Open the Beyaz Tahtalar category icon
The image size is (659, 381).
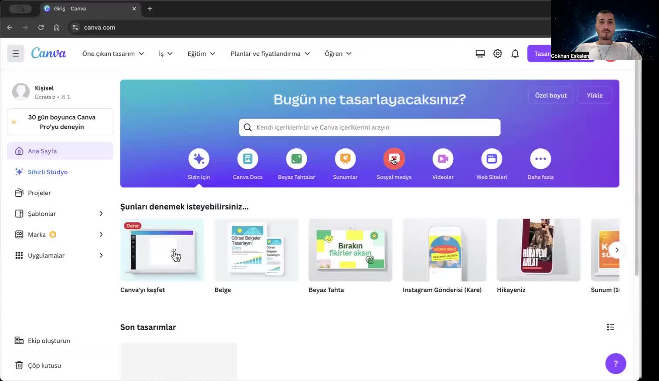[296, 159]
